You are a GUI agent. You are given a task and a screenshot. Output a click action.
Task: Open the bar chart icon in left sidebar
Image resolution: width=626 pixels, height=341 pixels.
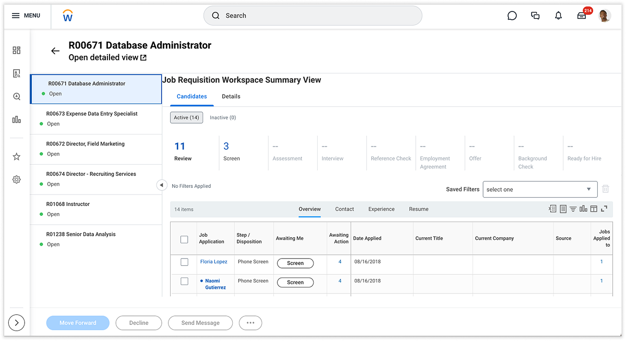(17, 119)
